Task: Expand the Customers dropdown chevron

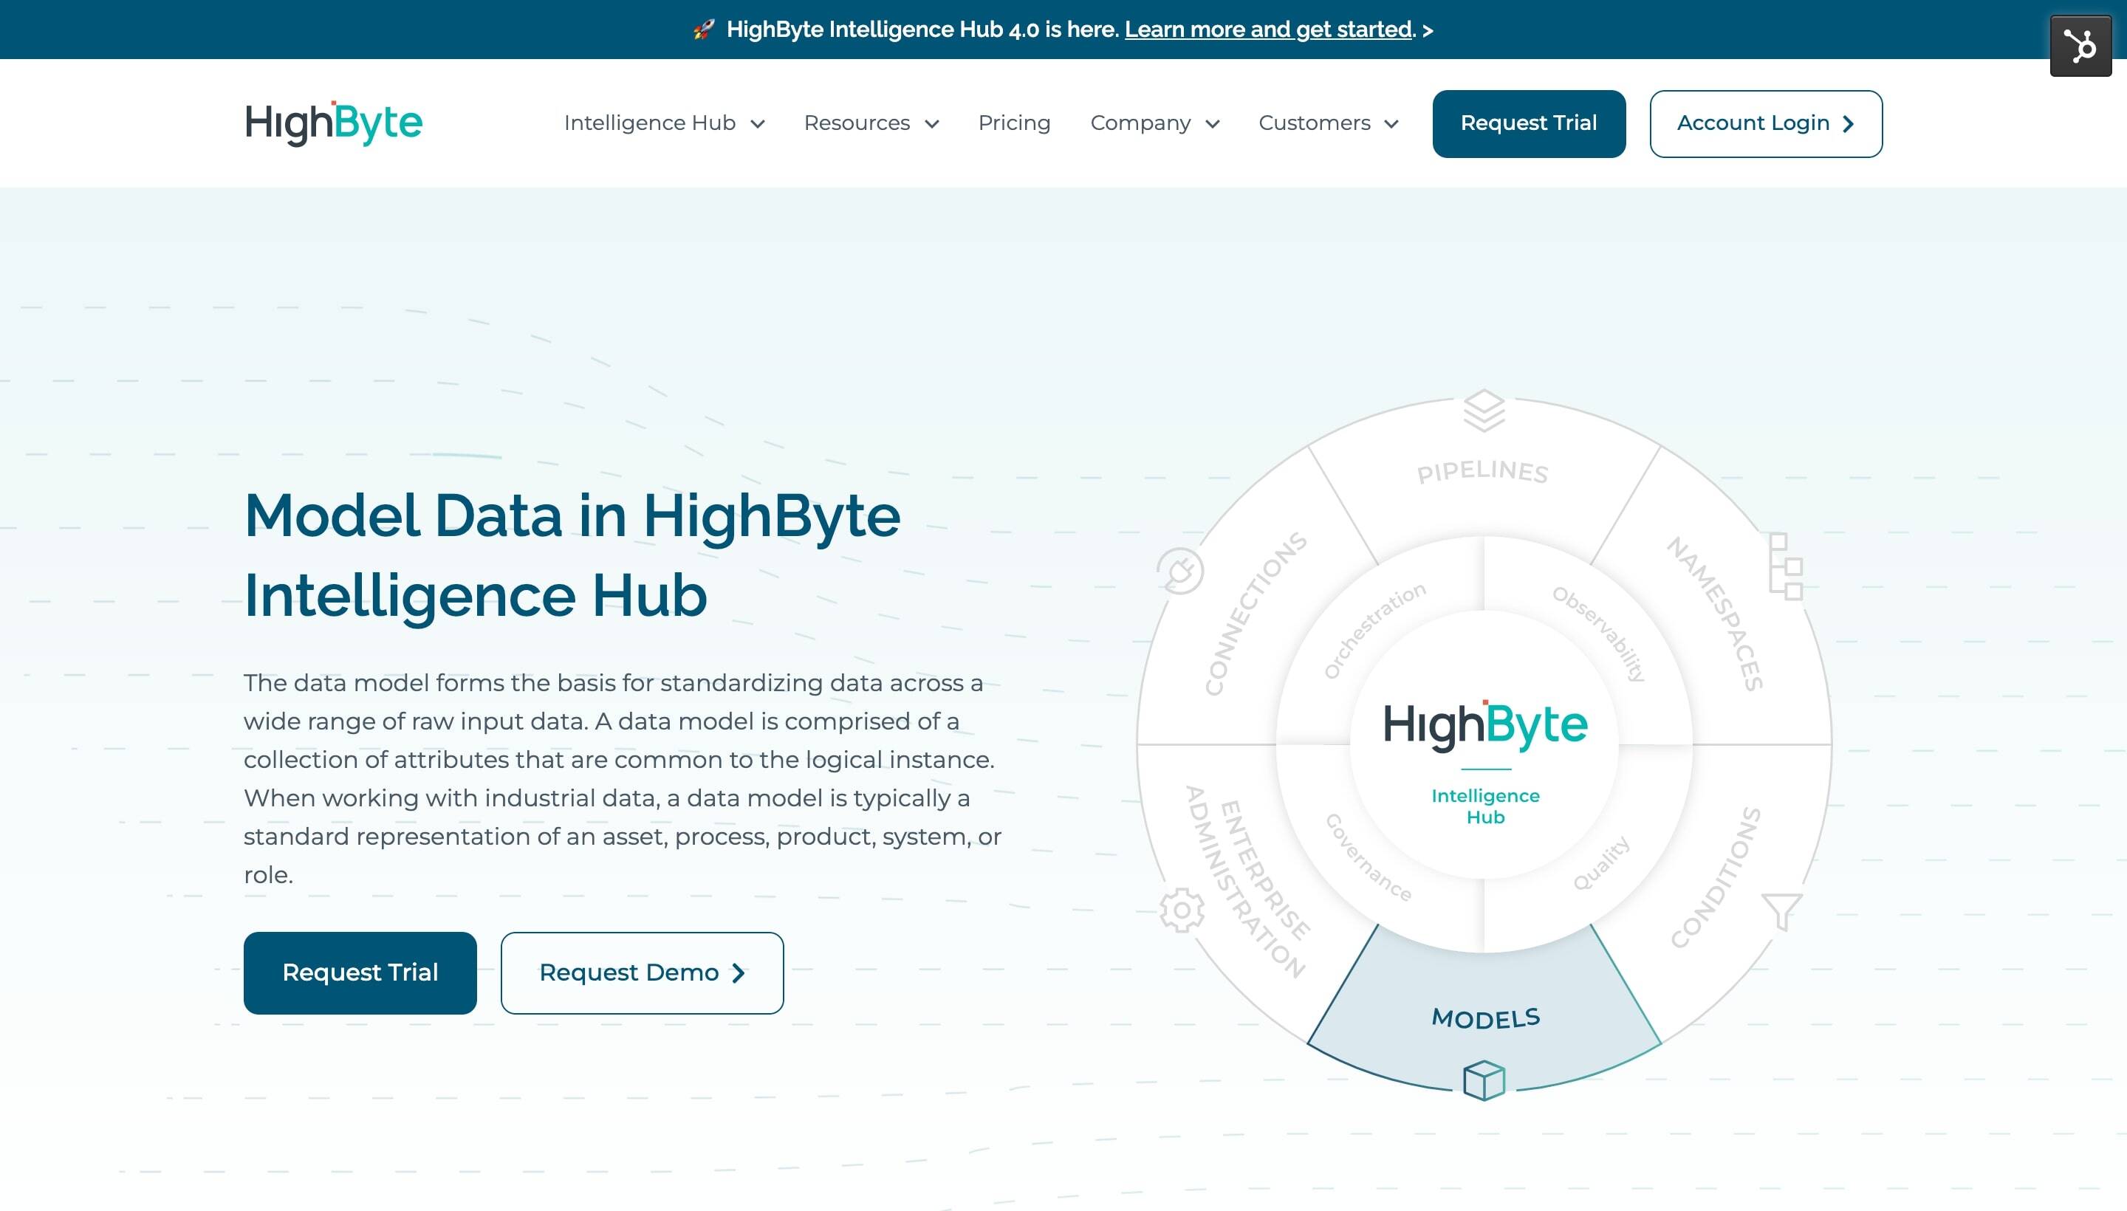Action: click(x=1391, y=124)
